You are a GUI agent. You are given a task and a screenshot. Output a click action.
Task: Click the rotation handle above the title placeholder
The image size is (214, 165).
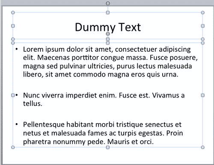108,3
